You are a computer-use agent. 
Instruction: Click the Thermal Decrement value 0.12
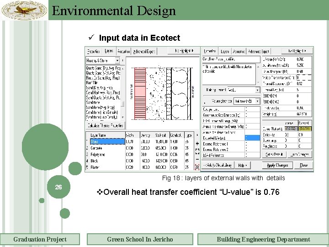click(303, 84)
